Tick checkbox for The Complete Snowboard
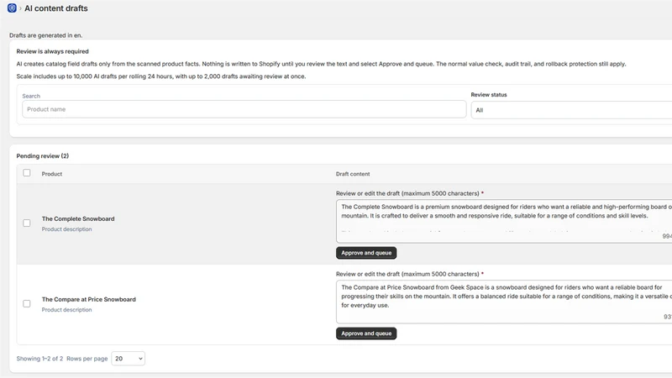 pos(27,223)
